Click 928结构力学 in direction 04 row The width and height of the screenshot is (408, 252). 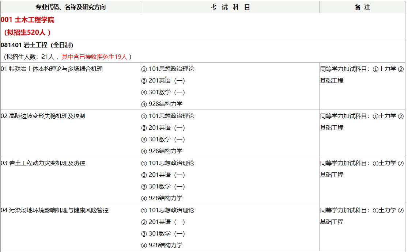point(166,245)
